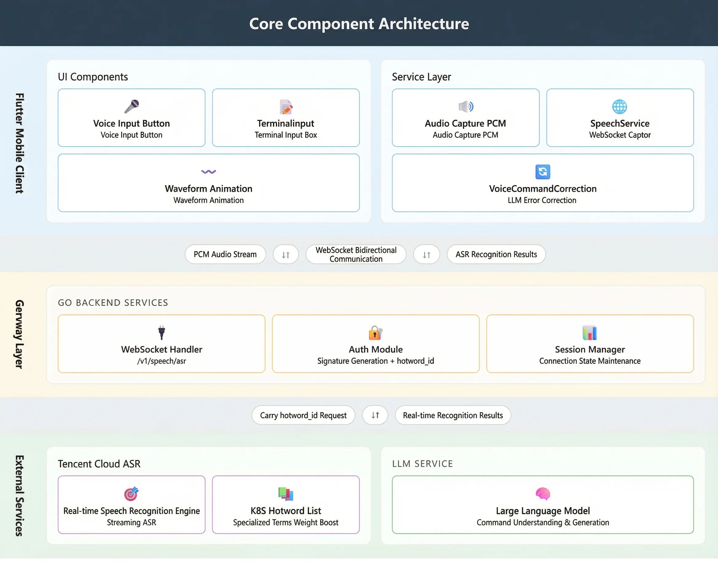718x561 pixels.
Task: Click the WebSocket Bidirectional Communication pill
Action: coord(356,254)
